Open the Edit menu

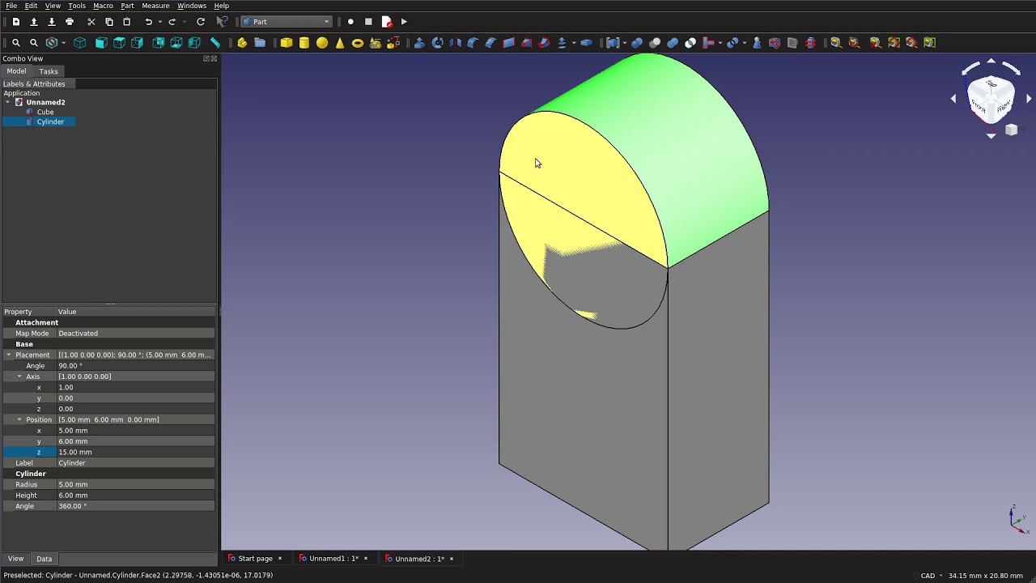31,6
